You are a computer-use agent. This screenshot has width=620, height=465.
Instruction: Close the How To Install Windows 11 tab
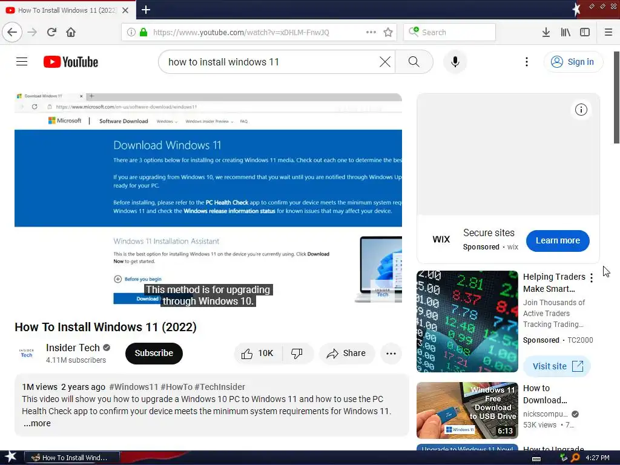125,10
